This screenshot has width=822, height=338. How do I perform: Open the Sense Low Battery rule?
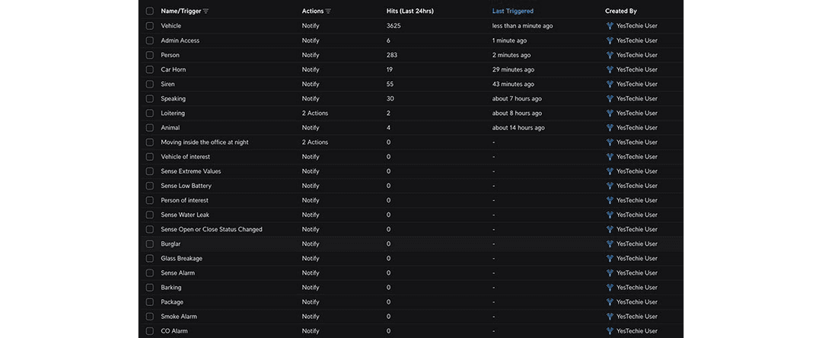pos(186,186)
